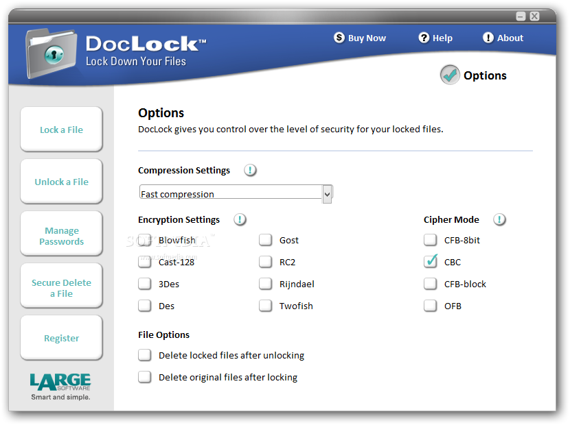
Task: Click the Buy Now dollar icon
Action: [x=339, y=38]
